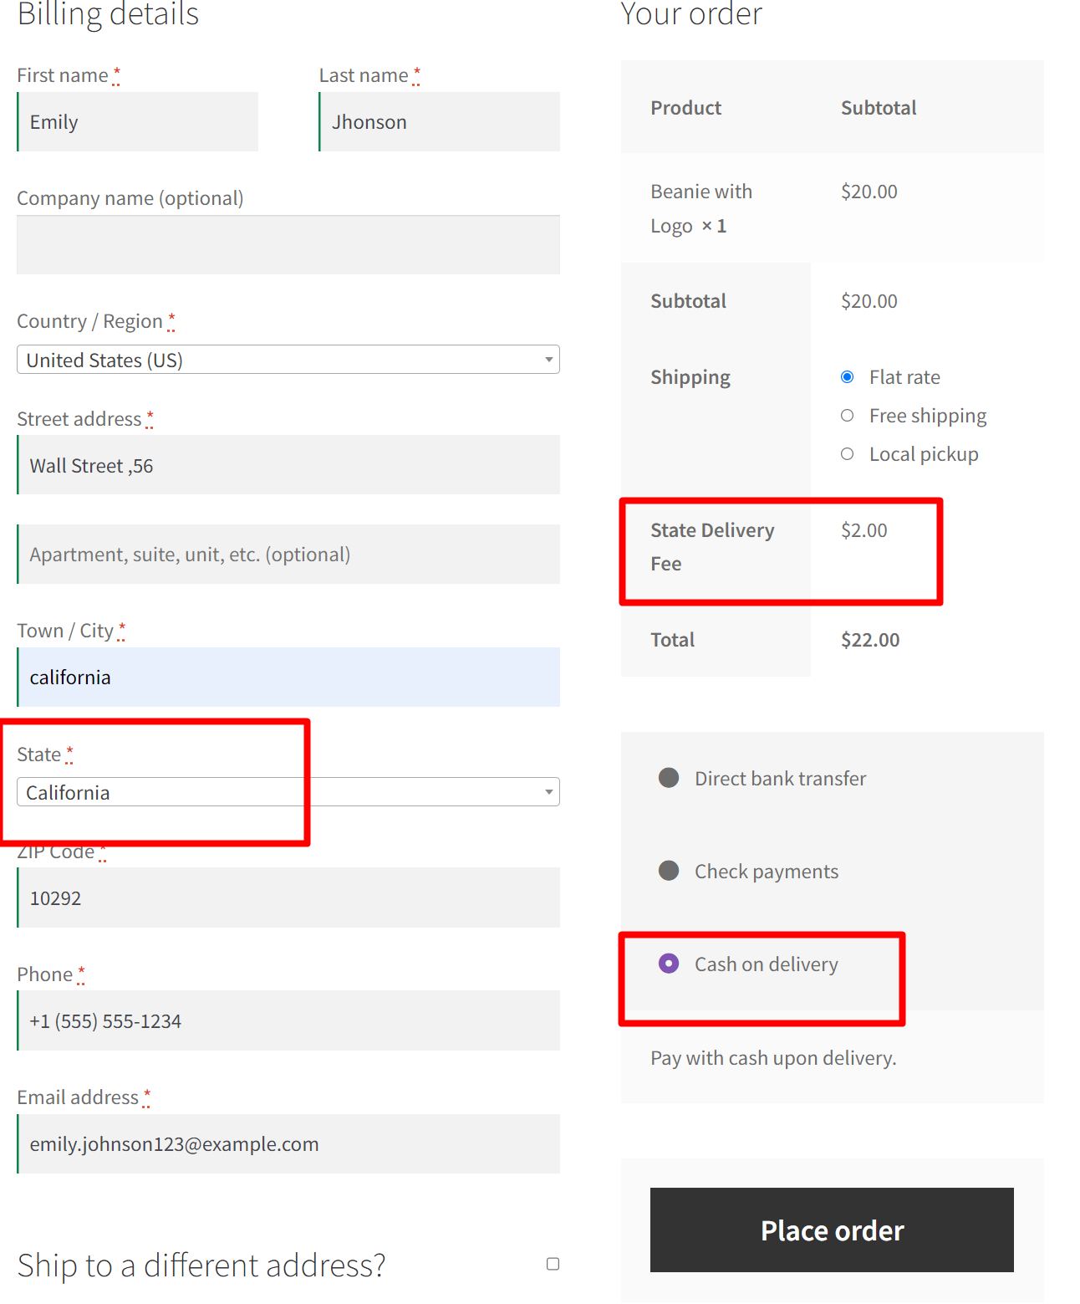
Task: Enable Ship to a different address checkbox
Action: click(x=552, y=1264)
